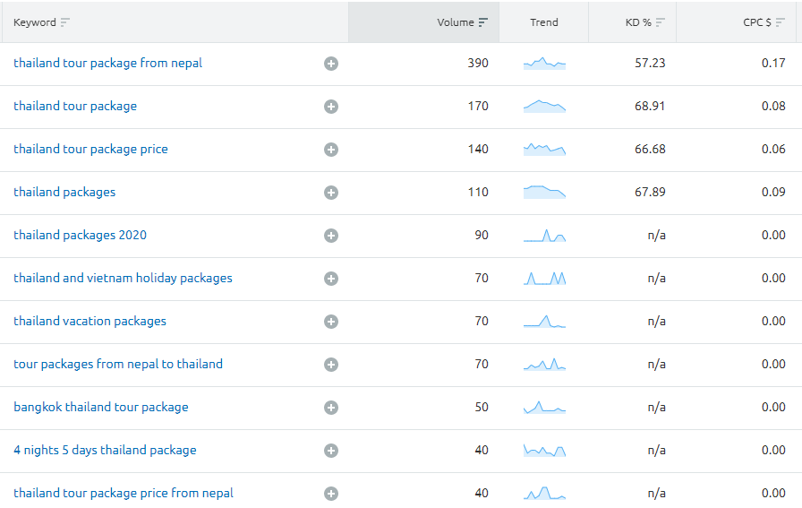Click plus icon for '4 nights 5 days thailand package'
This screenshot has width=802, height=508.
pyautogui.click(x=331, y=451)
